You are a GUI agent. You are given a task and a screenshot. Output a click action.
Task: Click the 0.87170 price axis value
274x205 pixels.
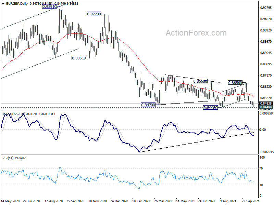[x=266, y=75]
